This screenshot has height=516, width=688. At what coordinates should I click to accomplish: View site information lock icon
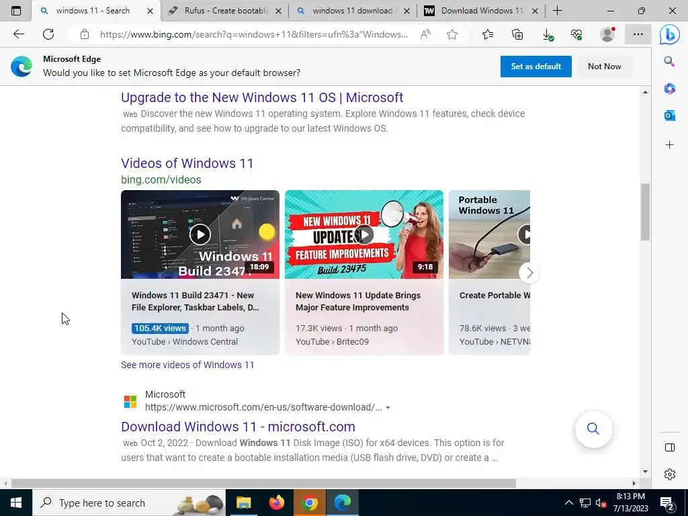(85, 34)
